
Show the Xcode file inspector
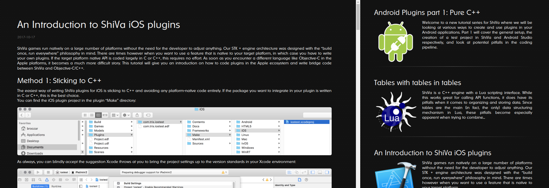pyautogui.click(x=300, y=180)
